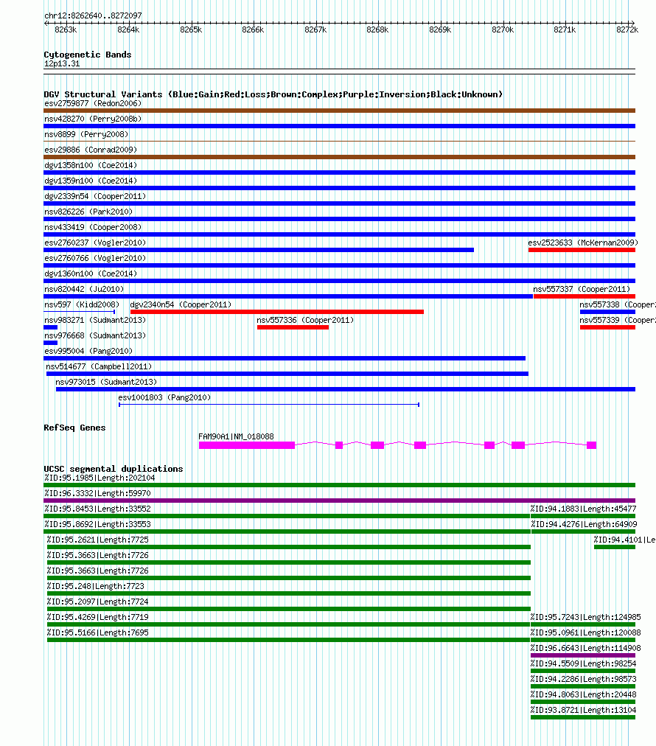This screenshot has height=746, width=656.
Task: Open duplication %ID:93.8721|Length:13104
Action: tap(583, 710)
